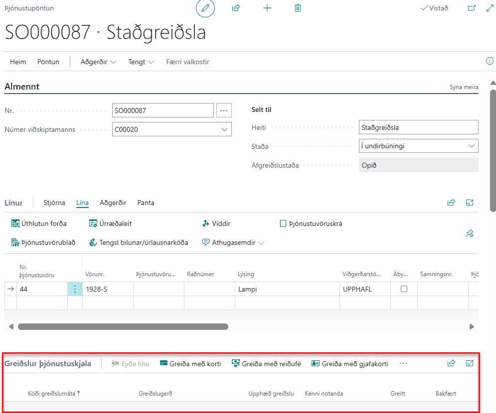The height and width of the screenshot is (413, 496).
Task: Toggle the Ábyrgð checkbox on Lampi row
Action: coord(404,289)
